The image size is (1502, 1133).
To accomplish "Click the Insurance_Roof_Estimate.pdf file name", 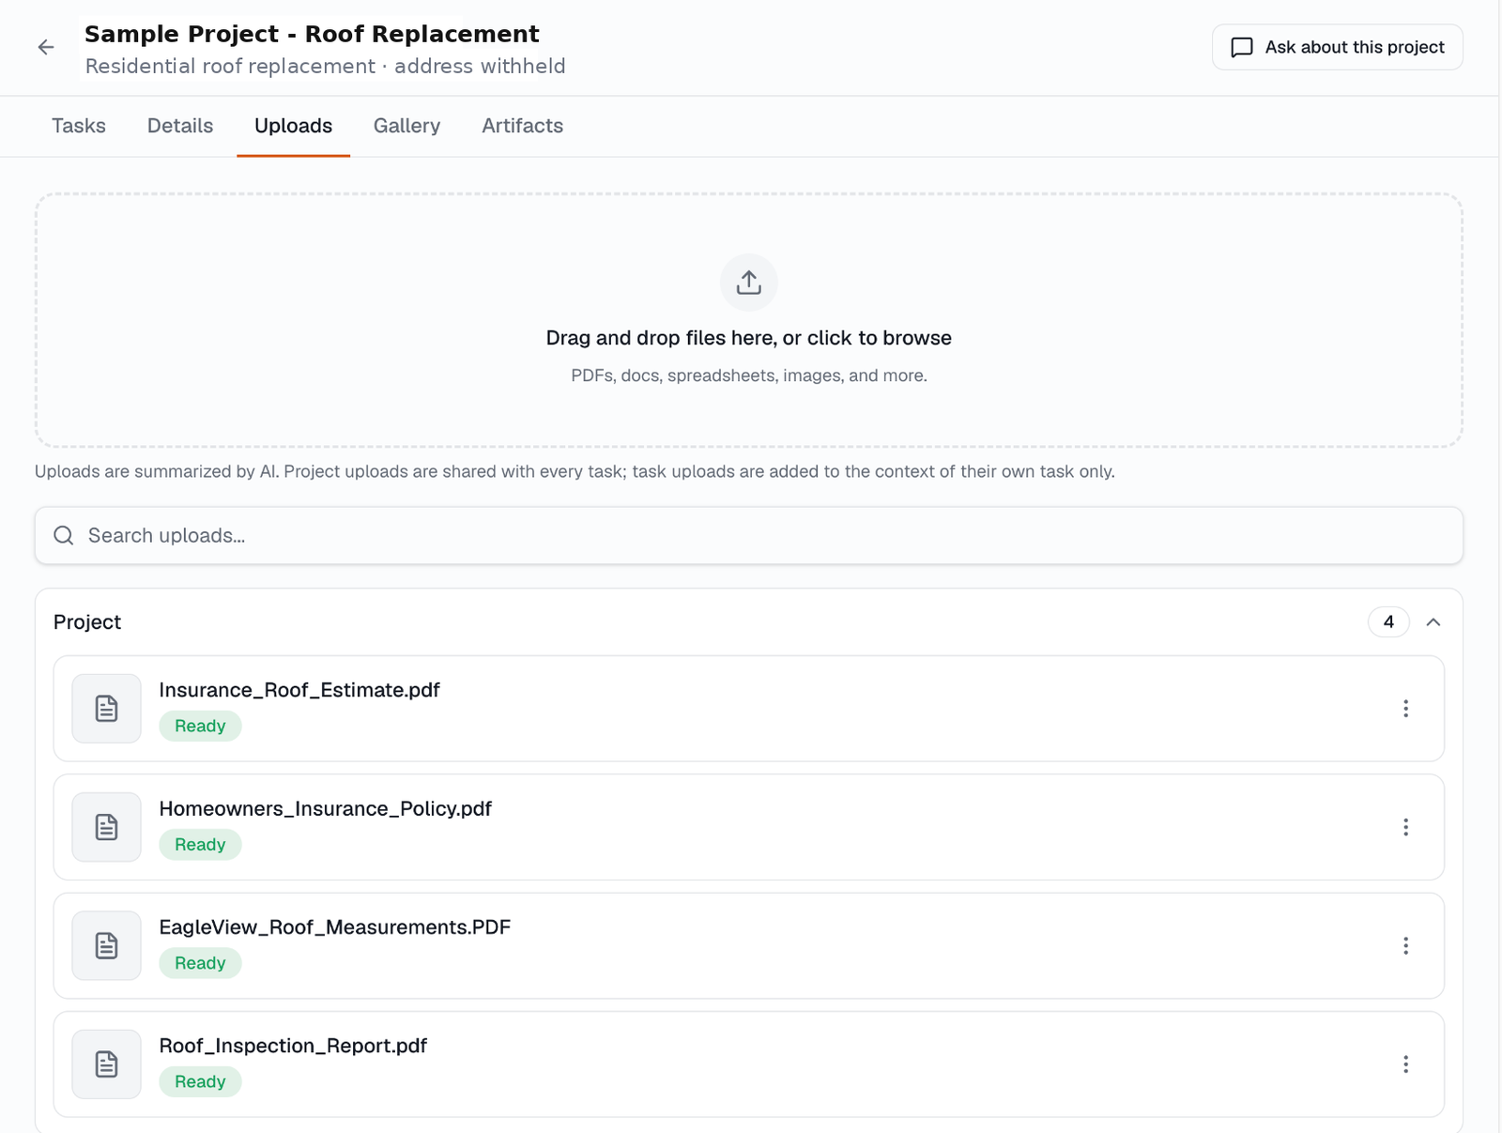I will tap(299, 690).
